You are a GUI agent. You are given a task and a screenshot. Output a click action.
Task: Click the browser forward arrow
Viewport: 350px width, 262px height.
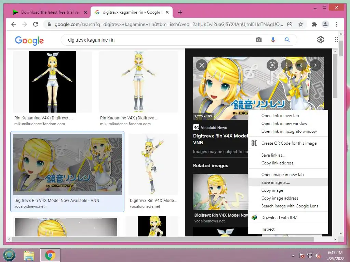click(25, 24)
